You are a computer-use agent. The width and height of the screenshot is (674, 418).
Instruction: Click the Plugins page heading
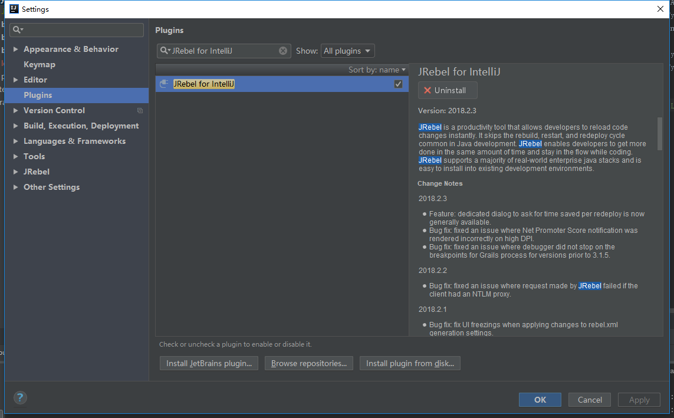[x=169, y=30]
